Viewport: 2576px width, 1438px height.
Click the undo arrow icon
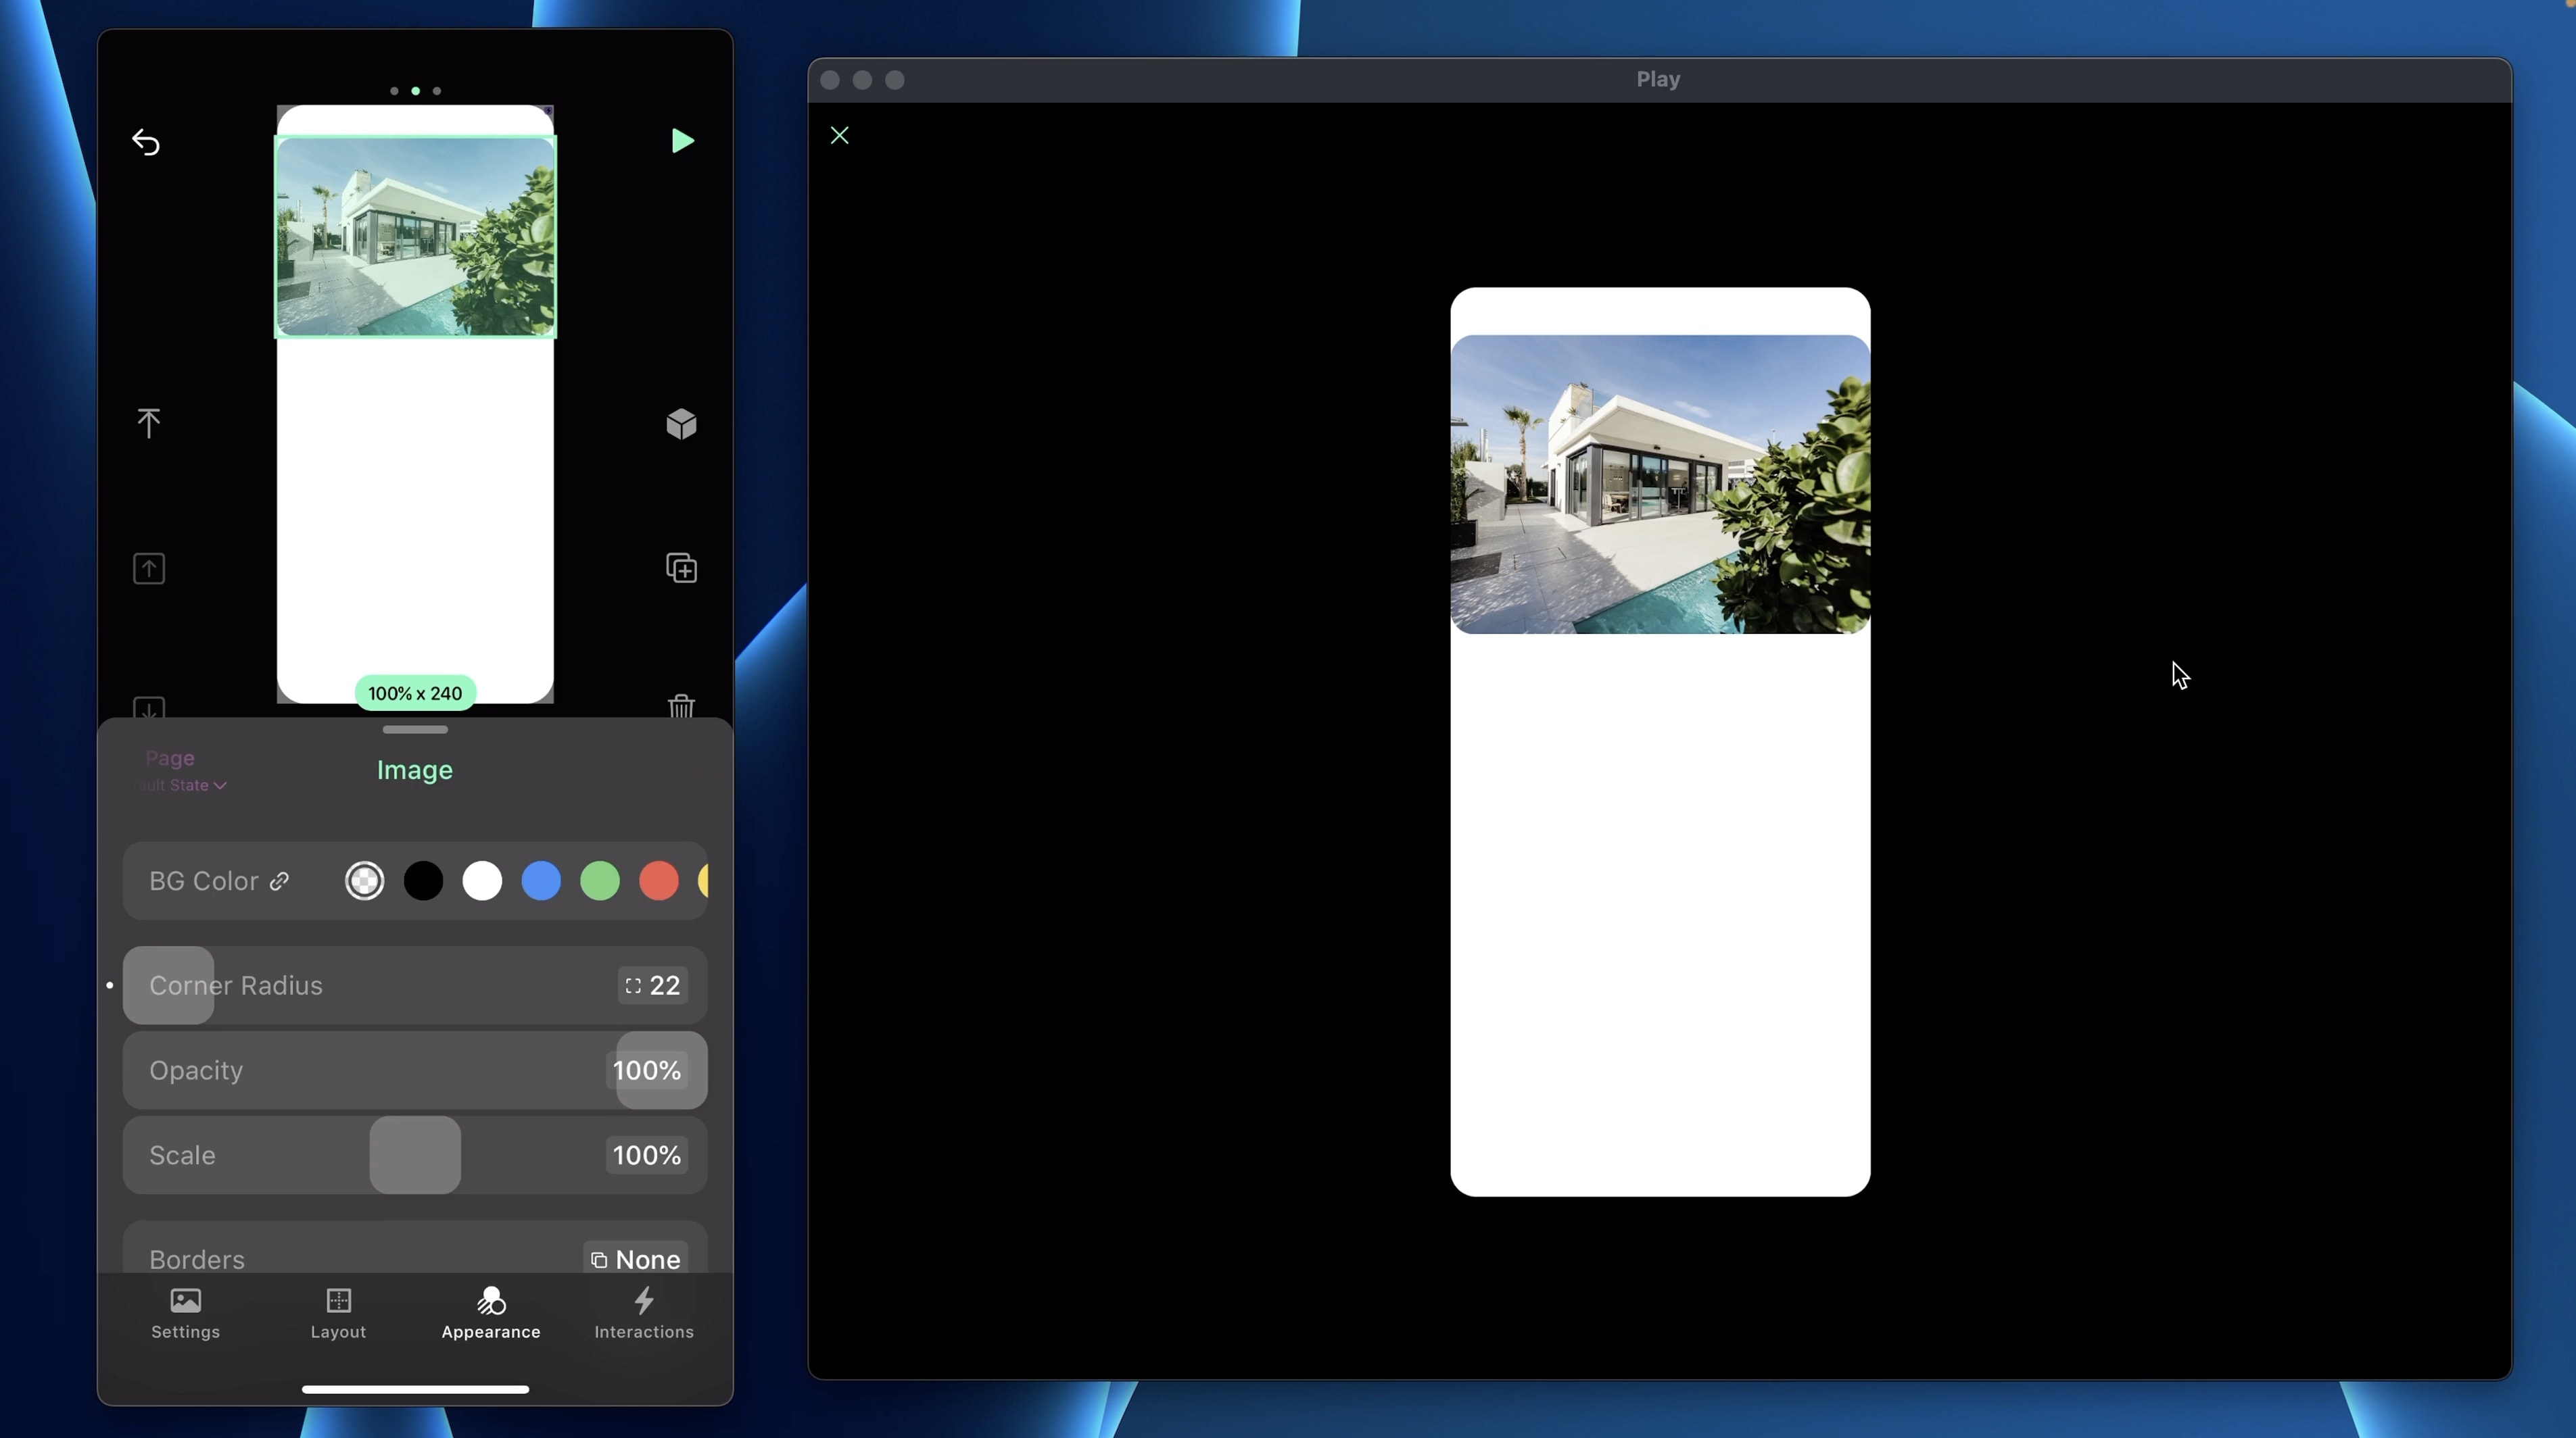tap(146, 142)
